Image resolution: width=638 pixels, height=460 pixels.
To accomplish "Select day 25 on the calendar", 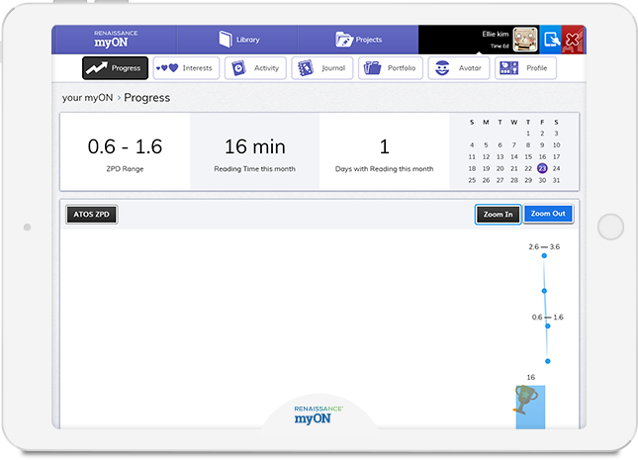I will (472, 180).
